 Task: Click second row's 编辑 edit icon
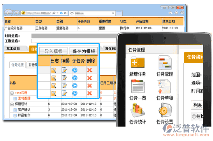coord(64,78)
